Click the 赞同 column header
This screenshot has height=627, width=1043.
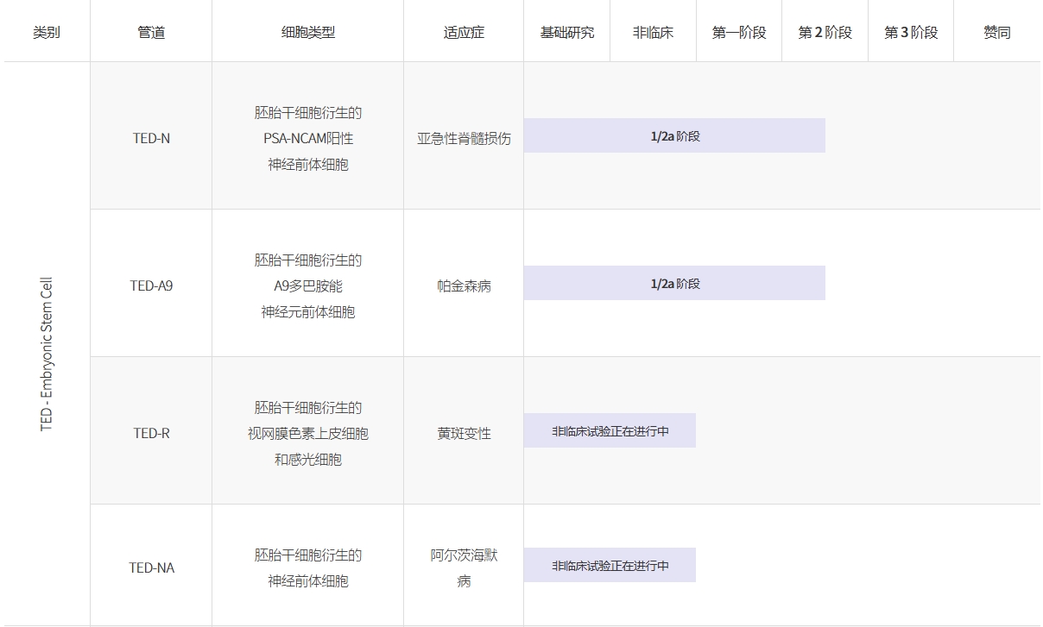tap(996, 33)
